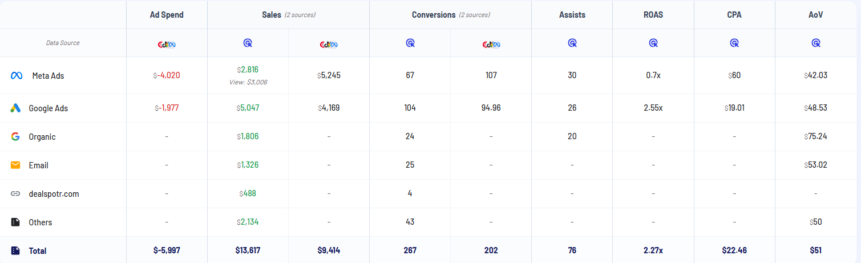
Task: Click the Meta Ads sales value $2,816
Action: point(248,70)
